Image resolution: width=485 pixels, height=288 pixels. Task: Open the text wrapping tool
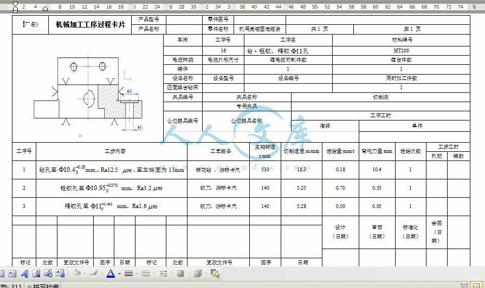(x=60, y=273)
